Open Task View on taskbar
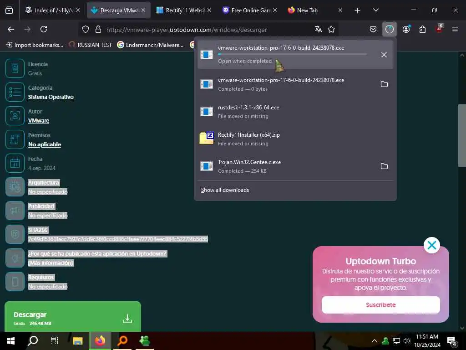 pos(55,341)
